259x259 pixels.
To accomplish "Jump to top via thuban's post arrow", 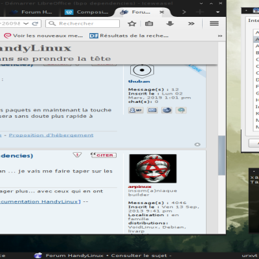I will 197,144.
